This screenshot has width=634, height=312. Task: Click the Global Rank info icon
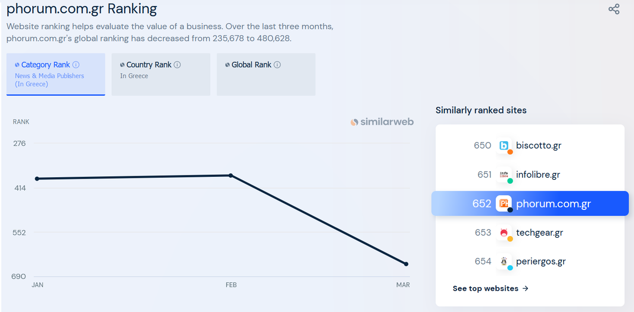pos(277,65)
